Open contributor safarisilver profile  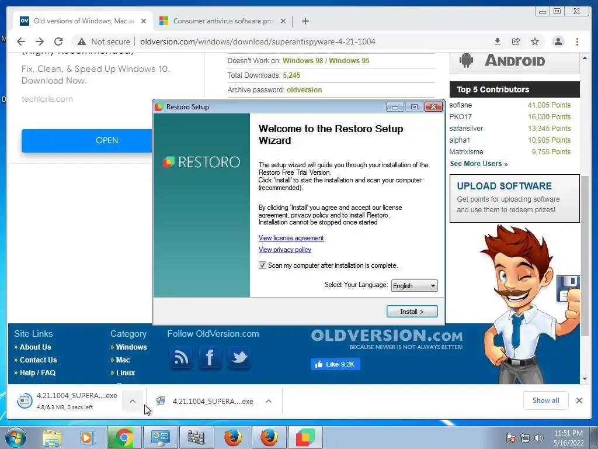[466, 128]
